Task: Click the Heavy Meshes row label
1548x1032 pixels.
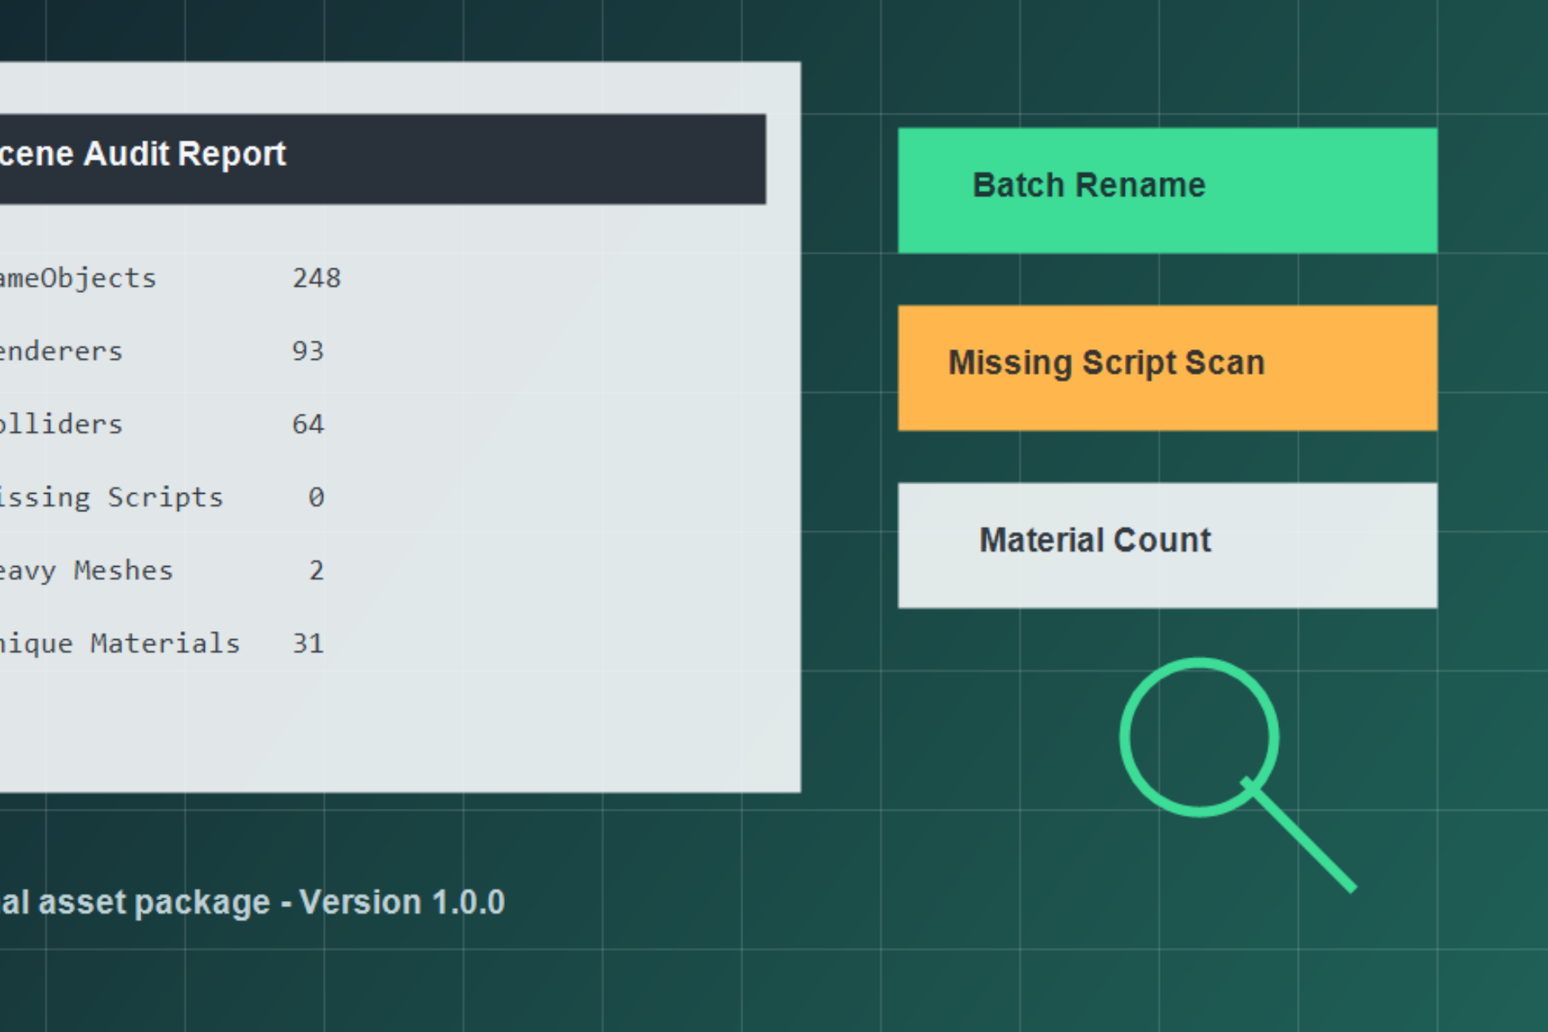Action: (x=87, y=571)
